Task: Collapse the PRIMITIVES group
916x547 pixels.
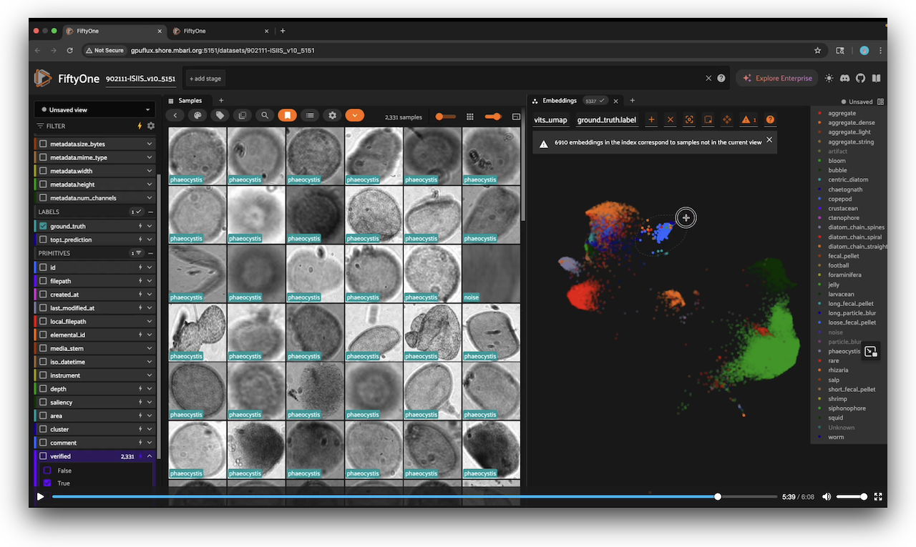Action: 150,253
